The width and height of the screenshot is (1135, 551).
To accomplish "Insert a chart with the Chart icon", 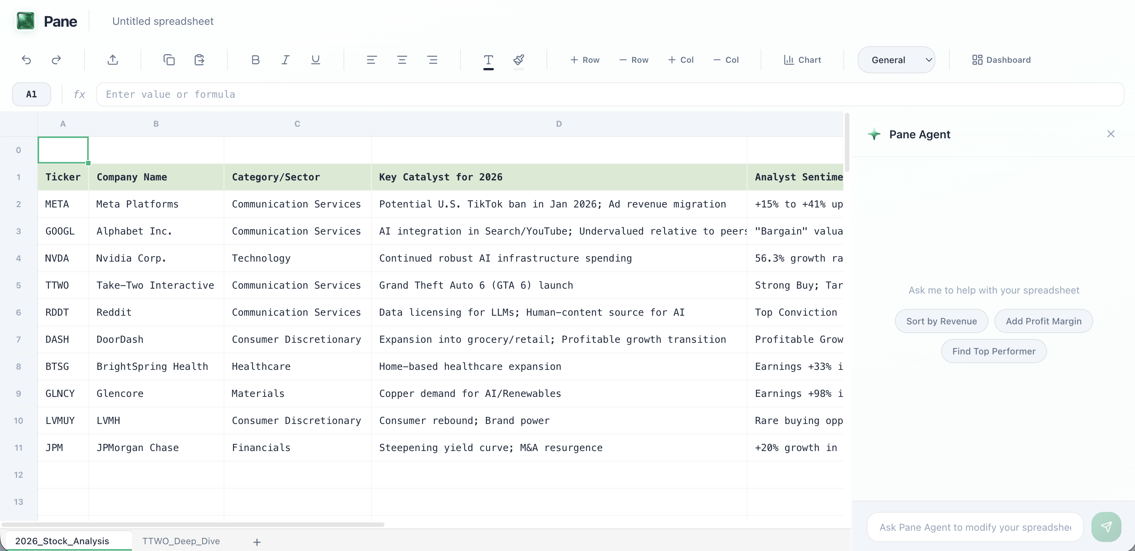I will (x=802, y=60).
